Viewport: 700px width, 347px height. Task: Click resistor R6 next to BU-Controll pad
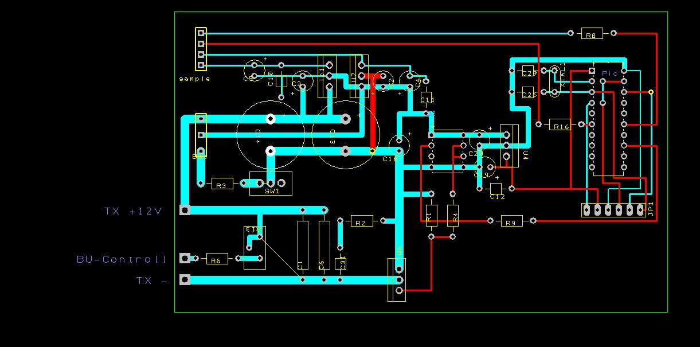(217, 259)
